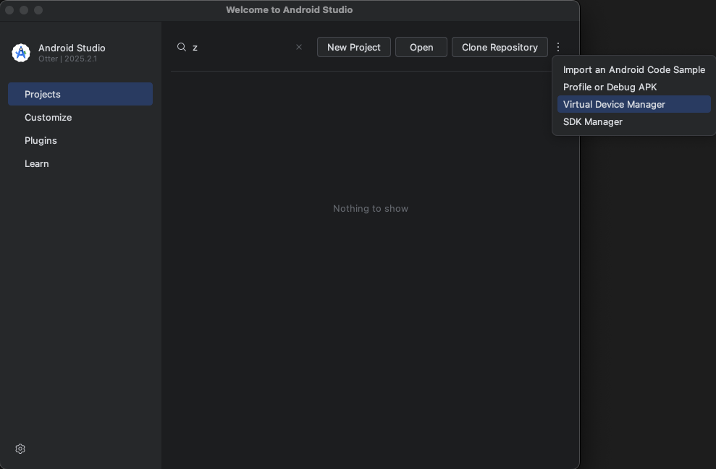This screenshot has width=716, height=469.
Task: Click the minimize window button
Action: (x=24, y=10)
